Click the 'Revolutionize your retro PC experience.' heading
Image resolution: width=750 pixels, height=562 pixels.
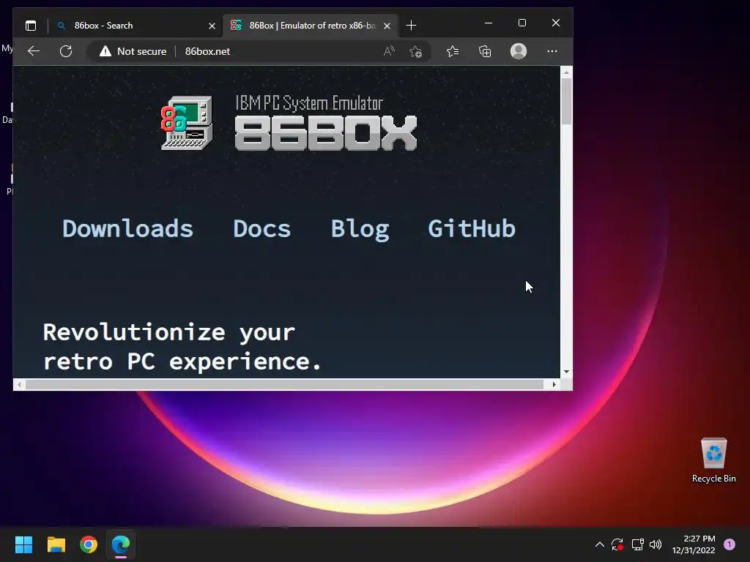click(182, 346)
